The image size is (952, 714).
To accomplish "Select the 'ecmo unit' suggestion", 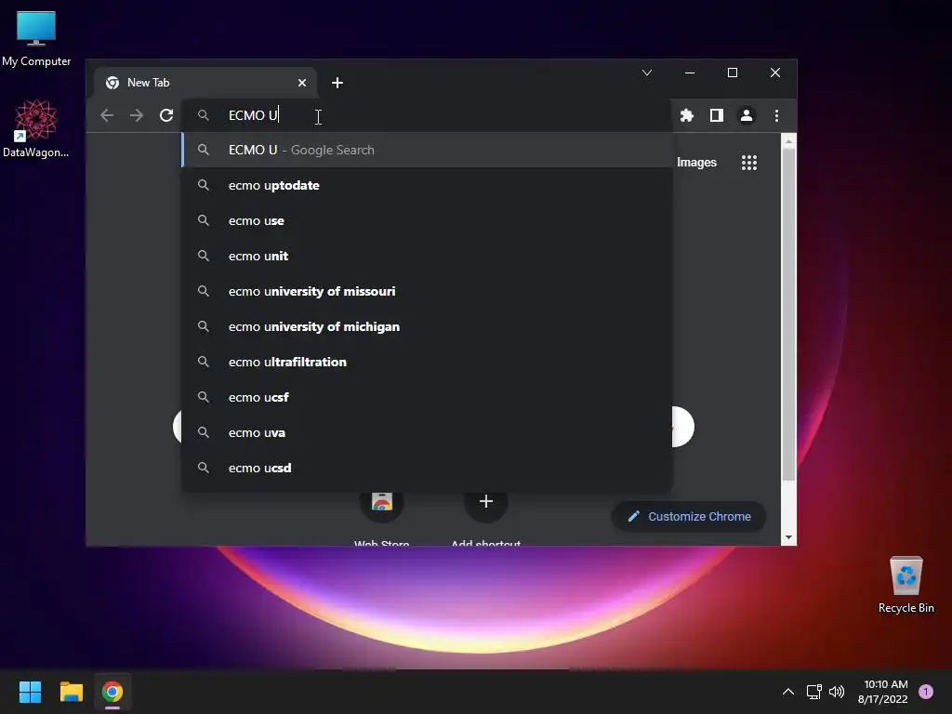I will pyautogui.click(x=428, y=256).
